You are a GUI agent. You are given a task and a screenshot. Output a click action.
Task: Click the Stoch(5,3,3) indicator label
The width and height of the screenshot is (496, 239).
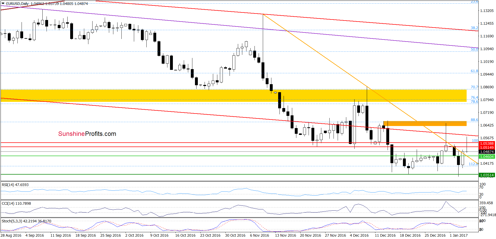(26, 221)
